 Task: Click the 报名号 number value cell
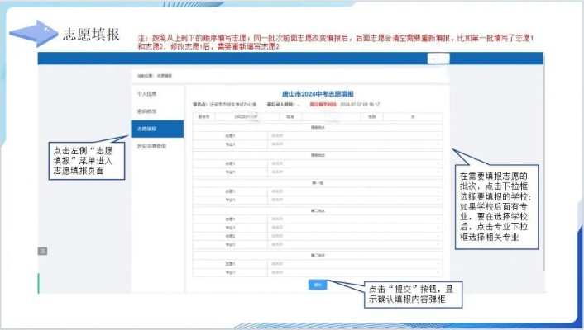coord(247,116)
